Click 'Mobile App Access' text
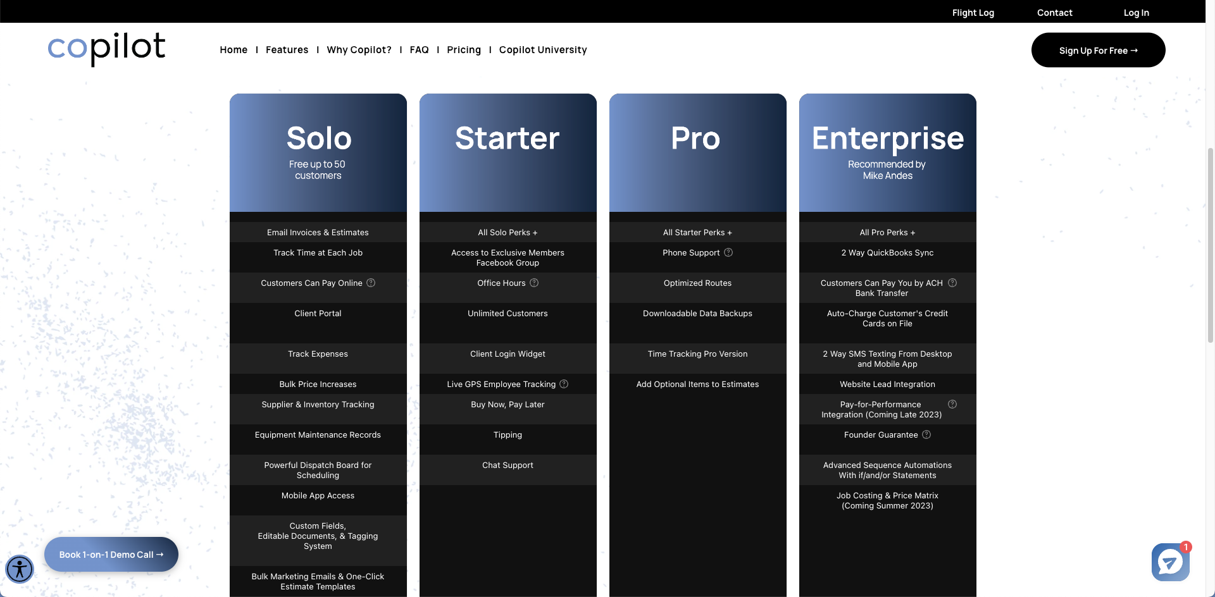1215x597 pixels. pos(318,495)
